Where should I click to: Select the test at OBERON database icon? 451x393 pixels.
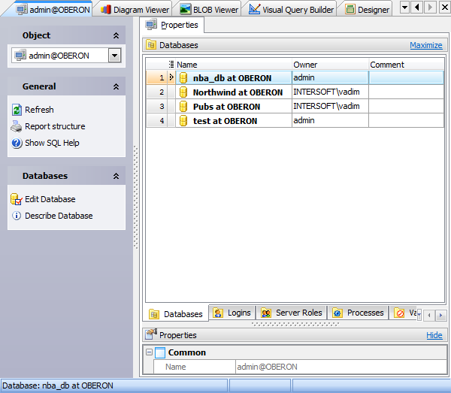click(183, 121)
